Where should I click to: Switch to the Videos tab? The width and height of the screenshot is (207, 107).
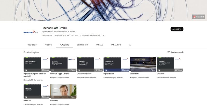(48, 45)
